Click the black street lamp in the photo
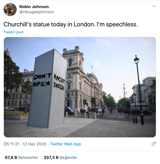The image size is (160, 164). pos(139,90)
